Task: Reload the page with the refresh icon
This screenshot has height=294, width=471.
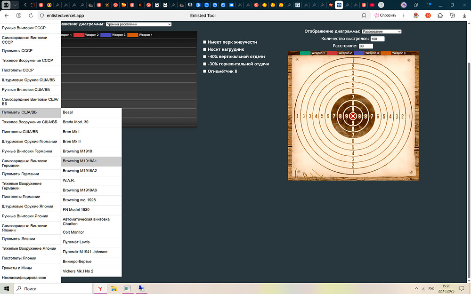Action: click(31, 15)
